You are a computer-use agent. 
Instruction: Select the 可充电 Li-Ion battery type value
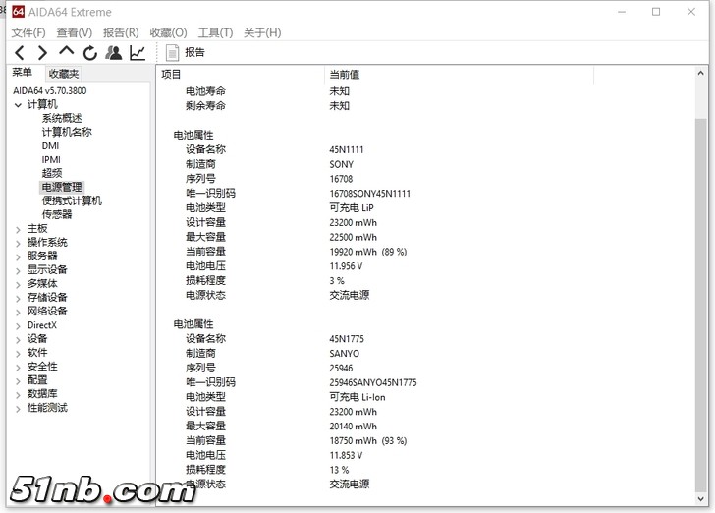(x=357, y=397)
